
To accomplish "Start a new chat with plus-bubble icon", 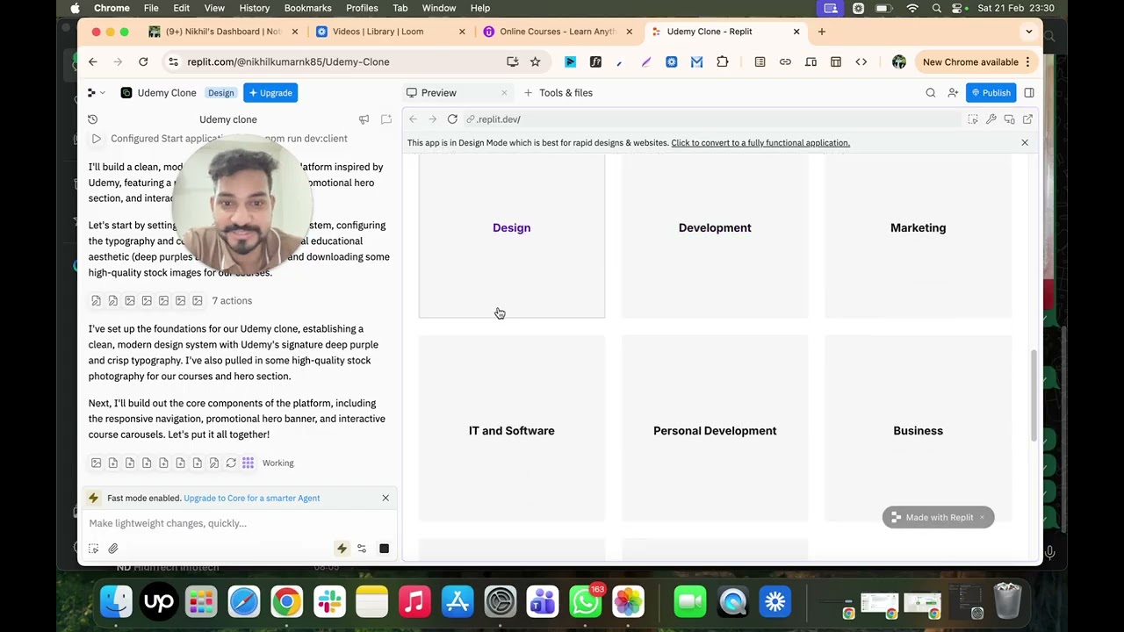I will pos(385,119).
